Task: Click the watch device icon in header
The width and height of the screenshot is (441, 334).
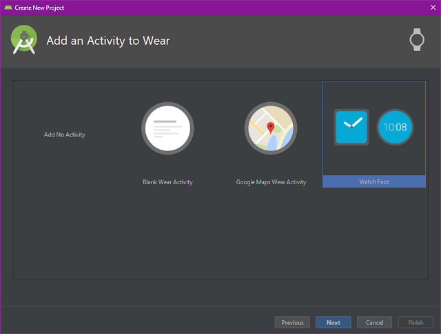Action: tap(417, 40)
